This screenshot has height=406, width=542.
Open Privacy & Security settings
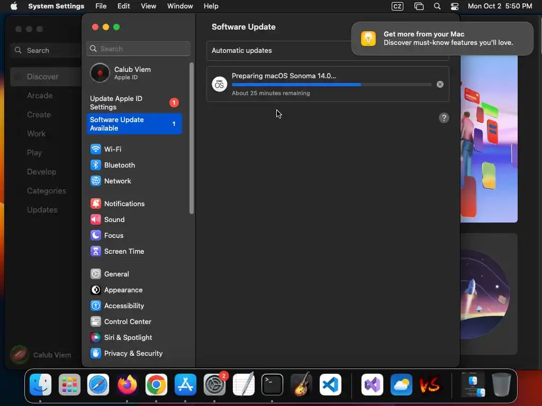[x=134, y=354]
